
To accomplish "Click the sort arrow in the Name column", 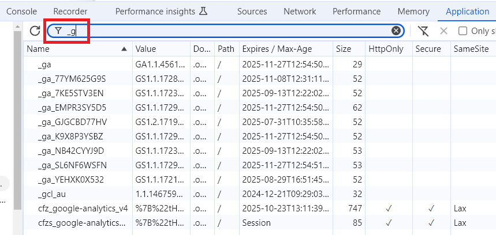I will 124,50.
